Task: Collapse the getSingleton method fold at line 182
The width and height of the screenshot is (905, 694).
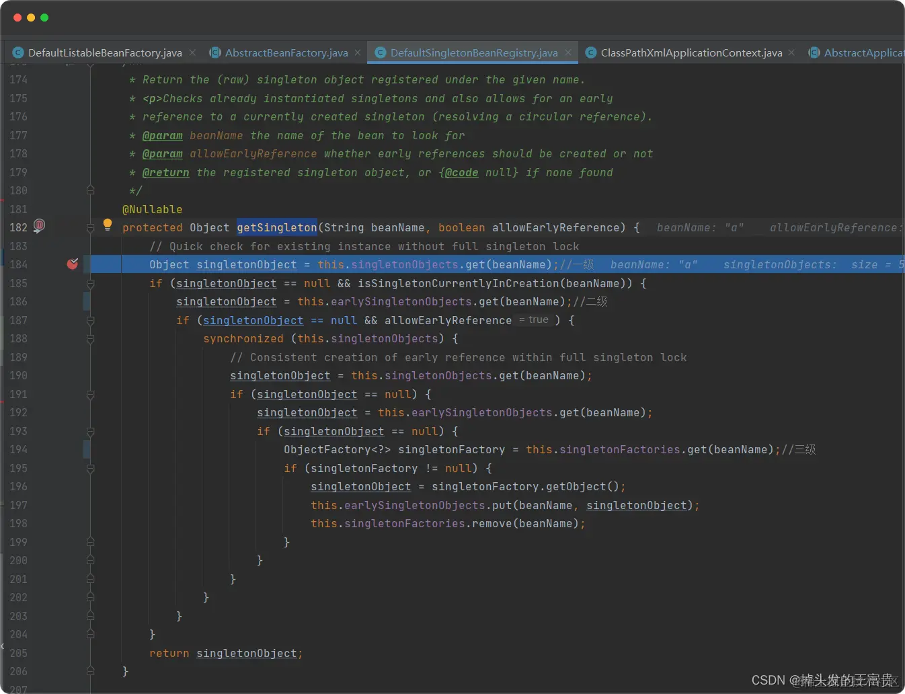Action: 90,228
